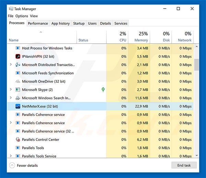The width and height of the screenshot is (206, 178).
Task: Select Host Process for Windows Tasks name
Action: (47, 48)
